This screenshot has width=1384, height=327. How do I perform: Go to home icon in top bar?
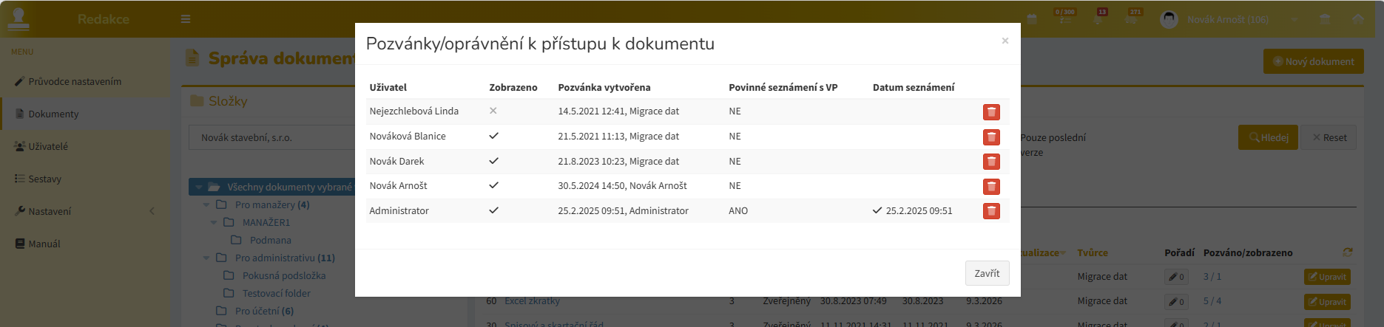click(1358, 19)
